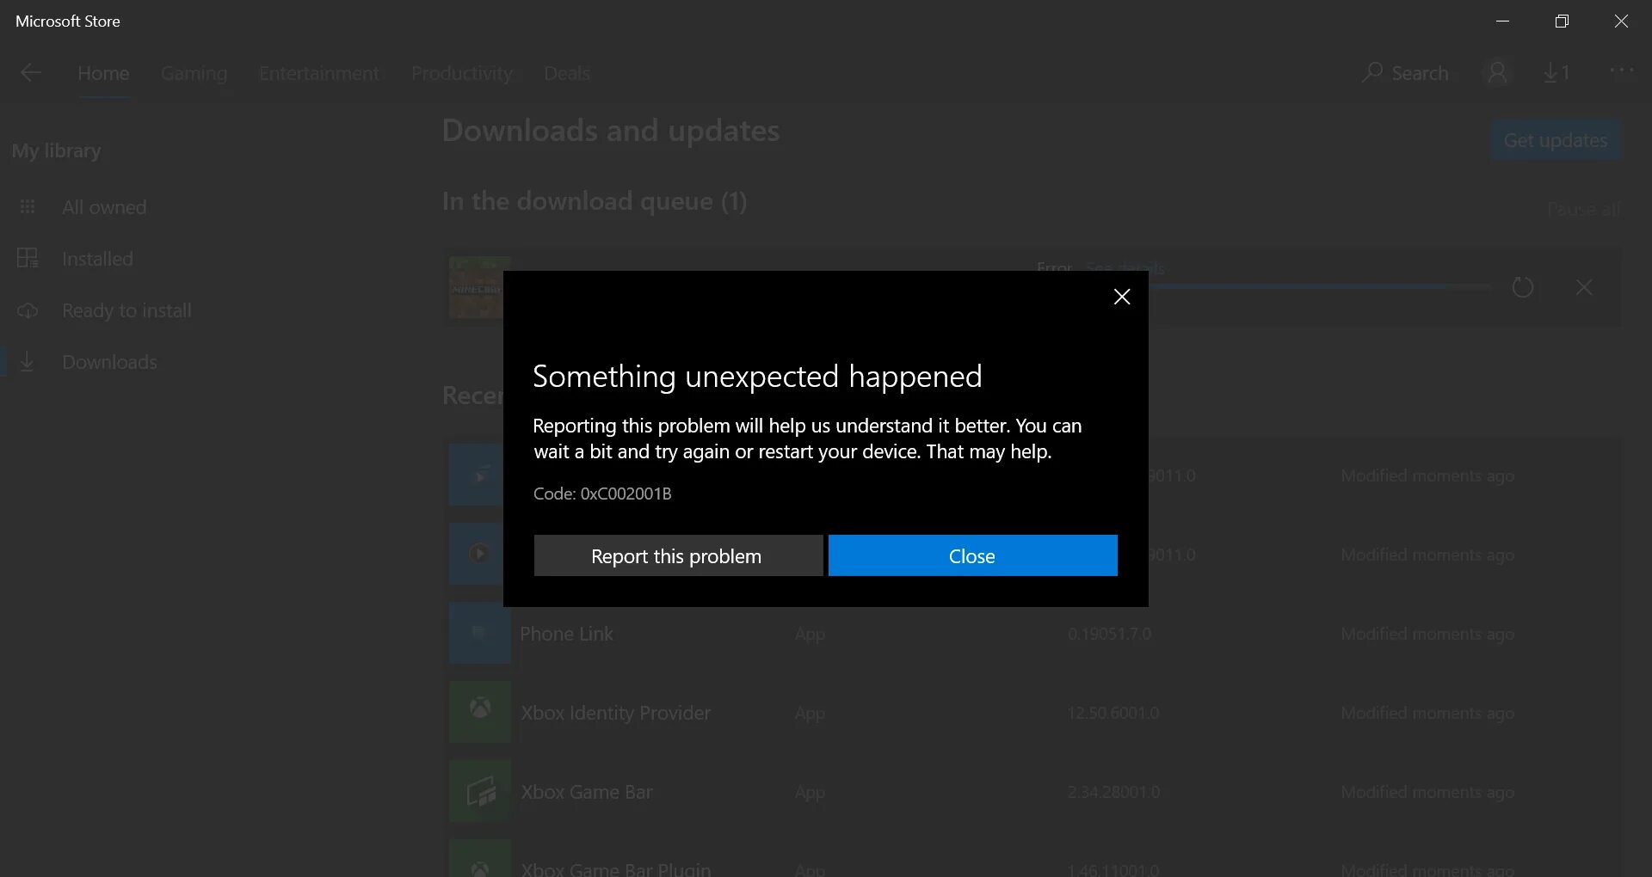This screenshot has height=877, width=1652.
Task: Click the Phone Link app icon
Action: click(x=479, y=634)
